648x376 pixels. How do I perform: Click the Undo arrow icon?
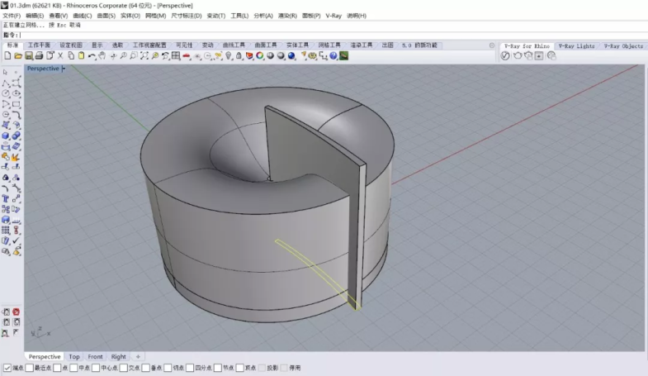pyautogui.click(x=92, y=56)
